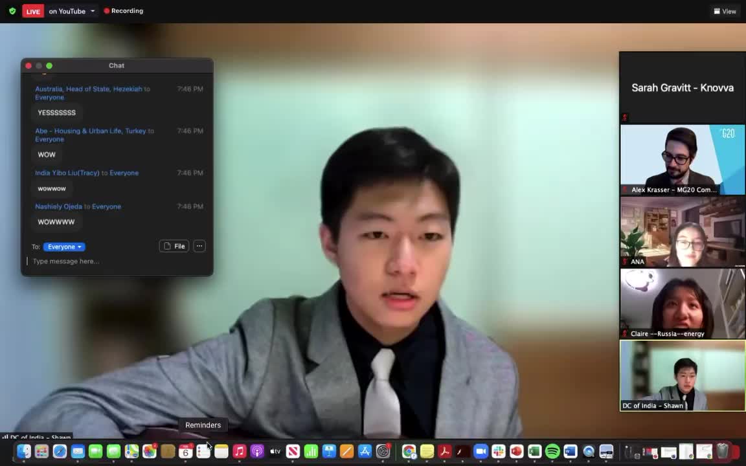The width and height of the screenshot is (746, 466).
Task: Open Calendar in the dock
Action: (x=186, y=451)
